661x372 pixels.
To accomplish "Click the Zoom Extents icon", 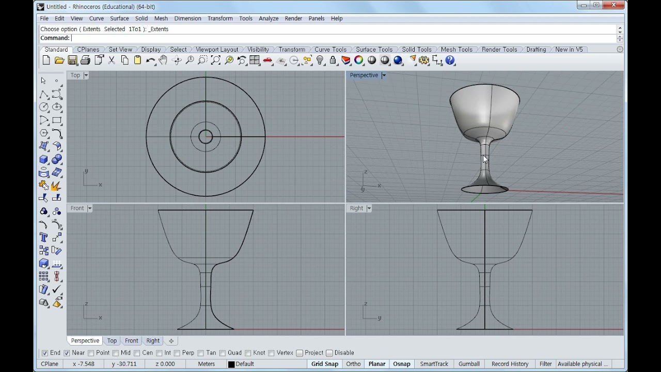I will [x=216, y=60].
